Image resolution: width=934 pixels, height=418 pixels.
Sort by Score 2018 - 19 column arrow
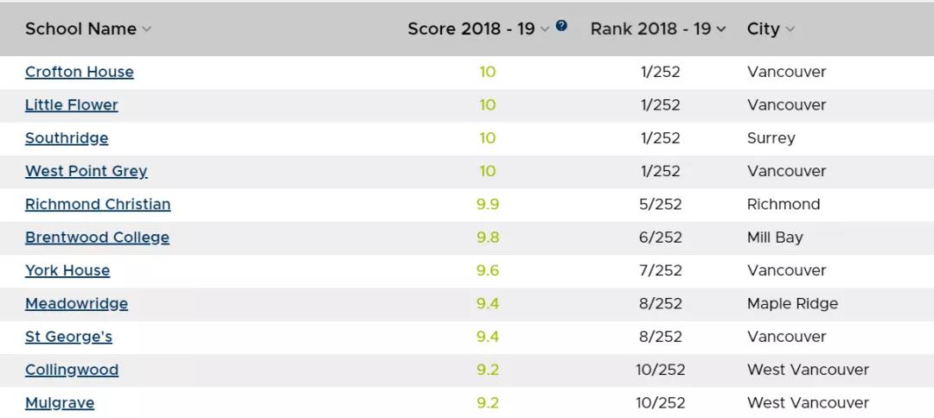click(x=545, y=29)
